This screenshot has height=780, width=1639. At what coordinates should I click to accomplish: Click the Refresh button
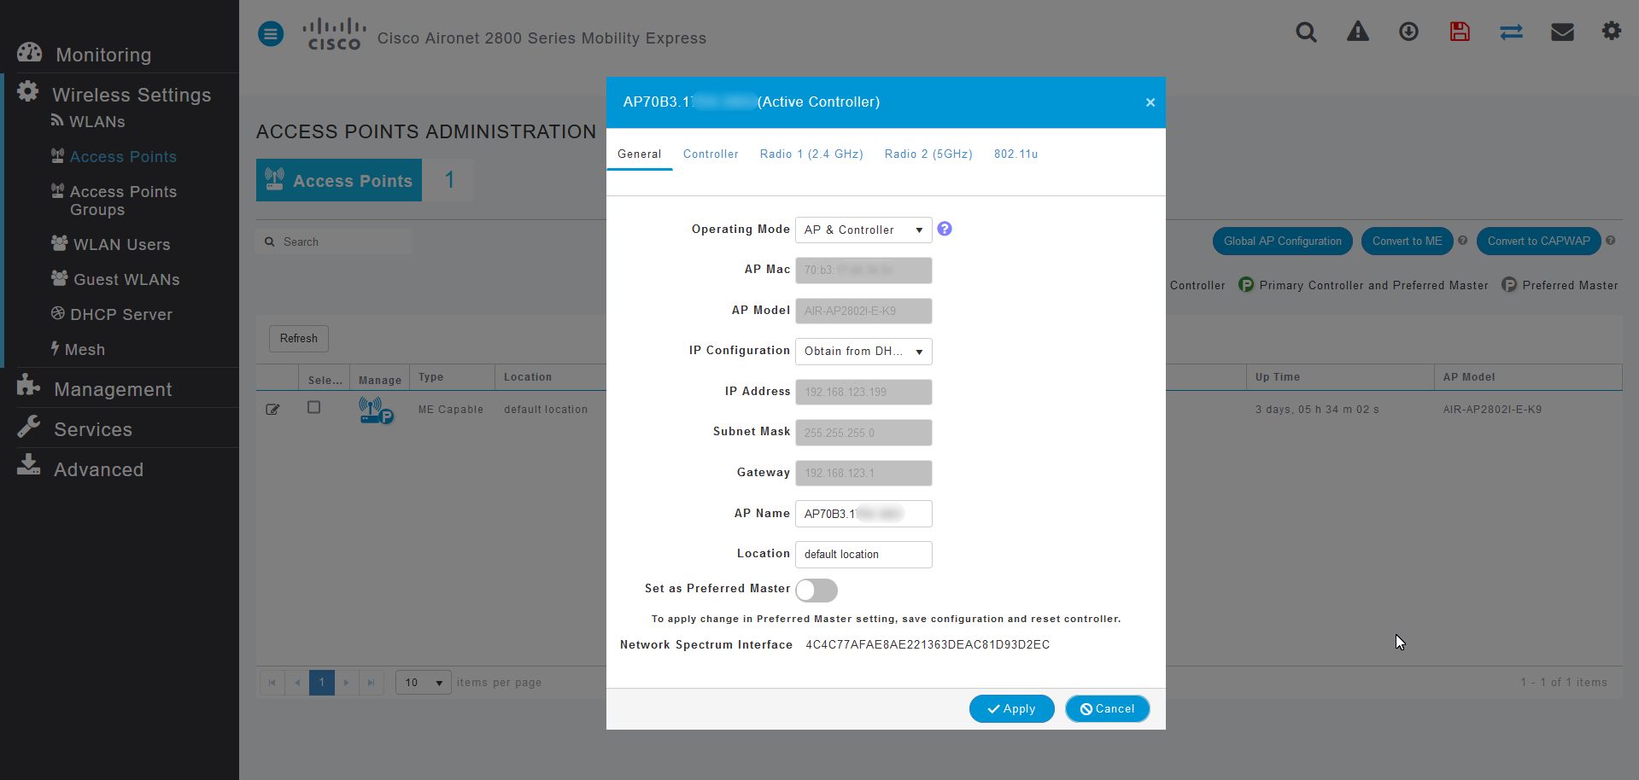(299, 339)
